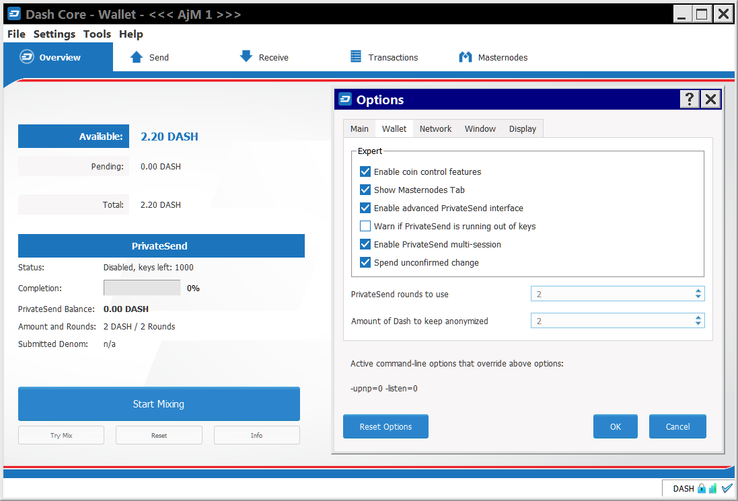The width and height of the screenshot is (738, 501).
Task: Open the Window tab in Options
Action: point(480,129)
